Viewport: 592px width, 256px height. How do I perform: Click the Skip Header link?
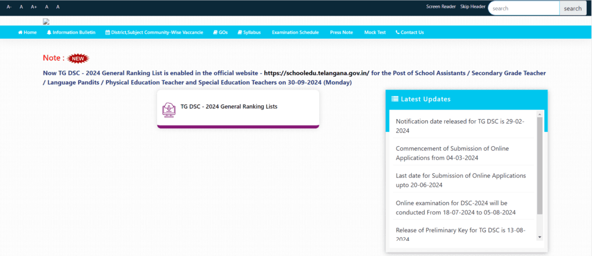coord(472,6)
